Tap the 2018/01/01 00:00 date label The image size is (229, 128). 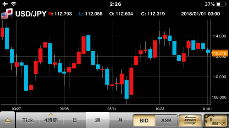point(200,14)
